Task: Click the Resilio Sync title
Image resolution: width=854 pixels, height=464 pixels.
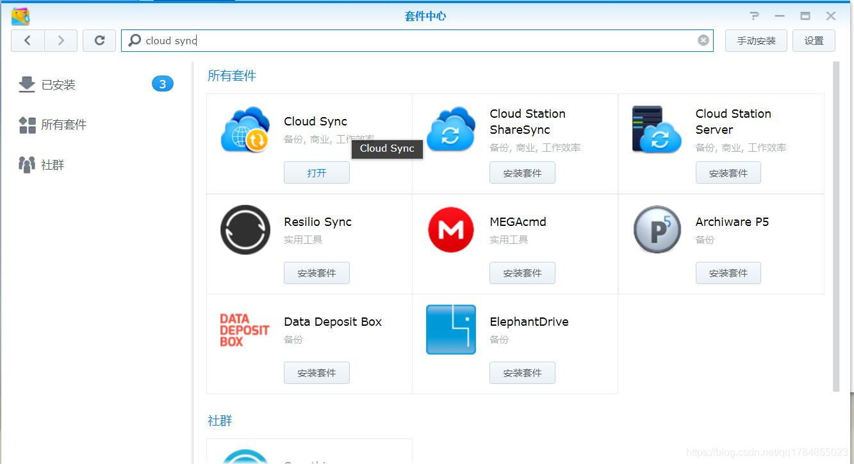Action: click(x=318, y=222)
